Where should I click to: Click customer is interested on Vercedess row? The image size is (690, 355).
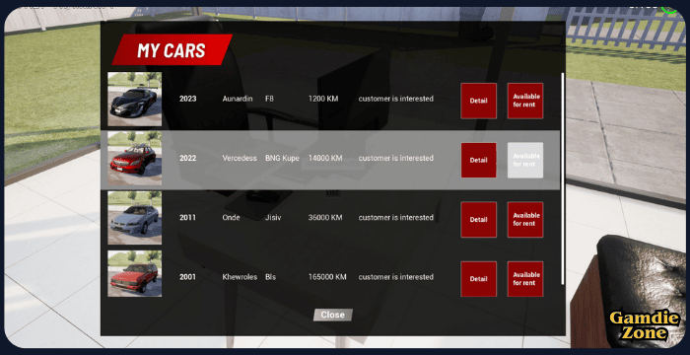[x=396, y=158]
